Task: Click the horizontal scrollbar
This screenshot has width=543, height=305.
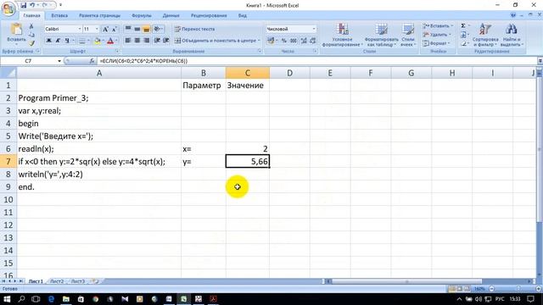Action: [x=428, y=281]
